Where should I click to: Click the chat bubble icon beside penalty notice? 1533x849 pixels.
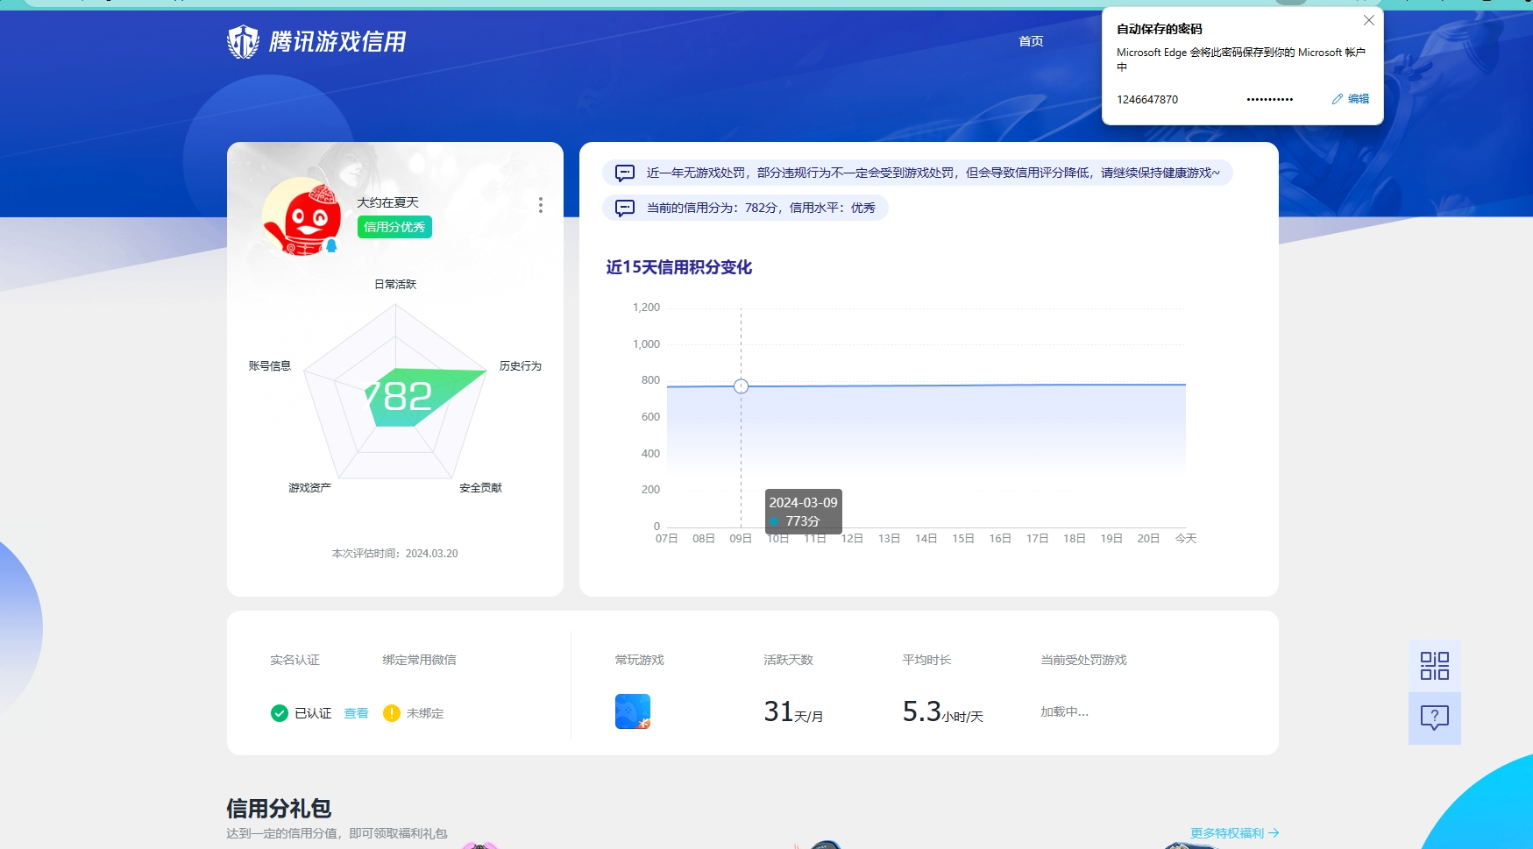coord(625,173)
